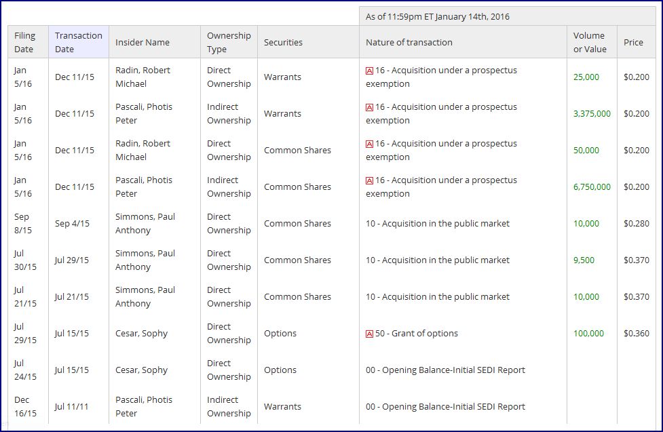Image resolution: width=663 pixels, height=432 pixels.
Task: Click amendment icon in Radin Warrants row
Action: tap(369, 71)
